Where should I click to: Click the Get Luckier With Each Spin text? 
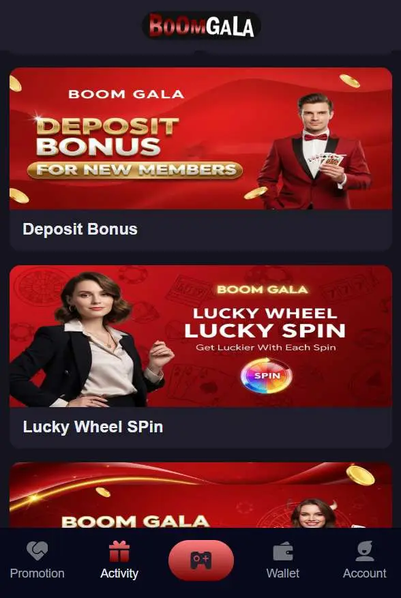click(265, 348)
